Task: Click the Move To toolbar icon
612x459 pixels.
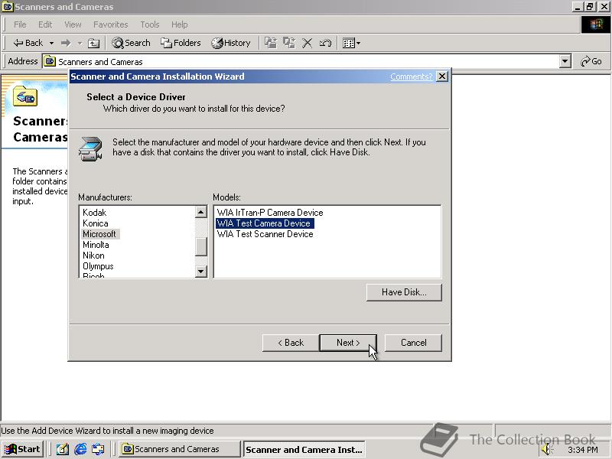Action: (271, 43)
